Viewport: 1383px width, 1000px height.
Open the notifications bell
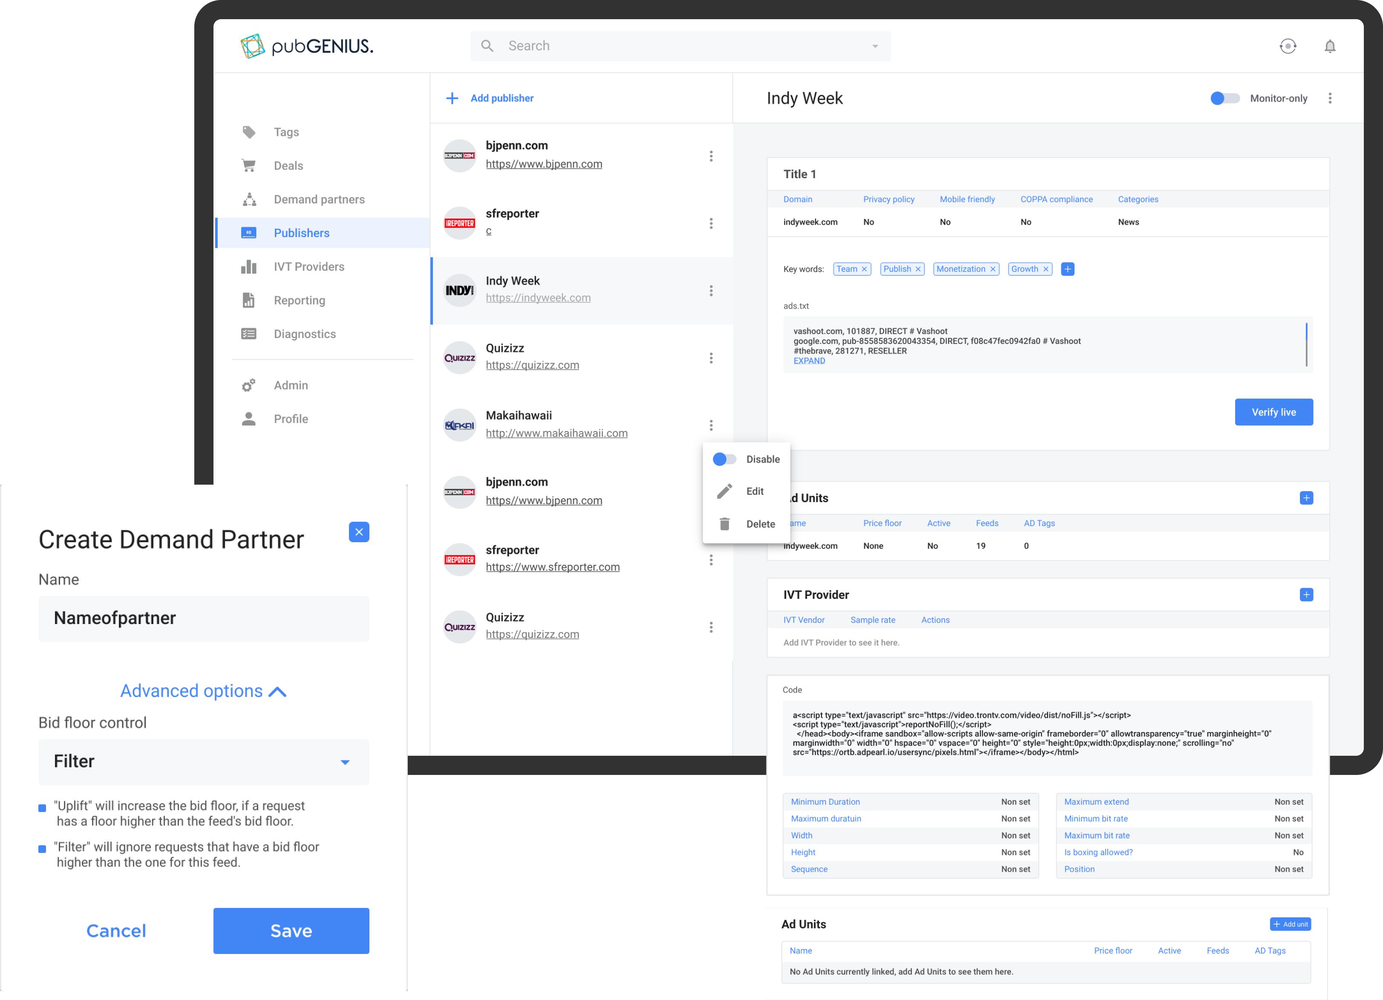click(1330, 46)
